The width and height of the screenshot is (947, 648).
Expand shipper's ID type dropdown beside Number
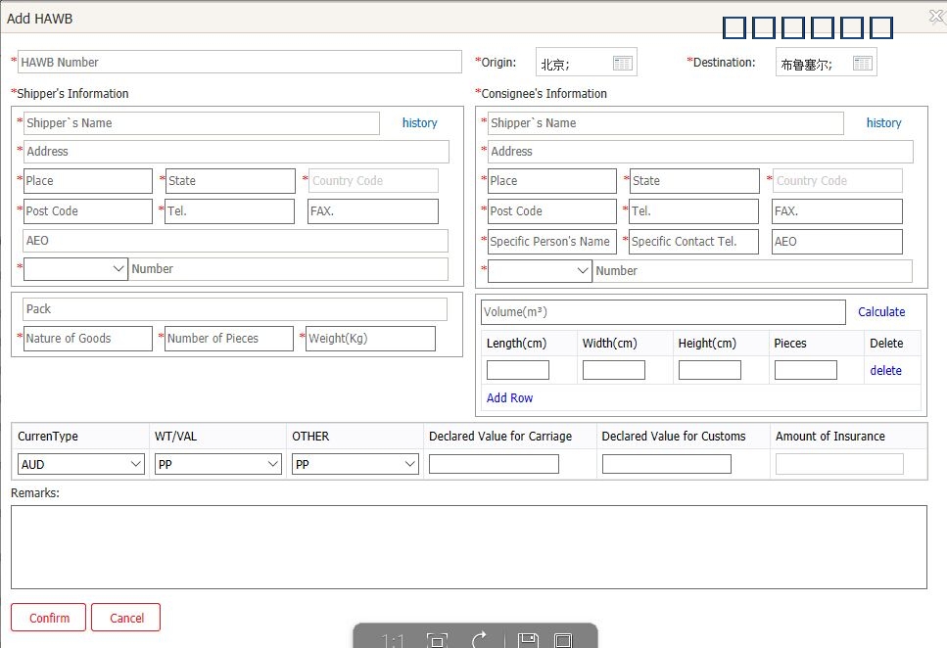click(x=75, y=269)
